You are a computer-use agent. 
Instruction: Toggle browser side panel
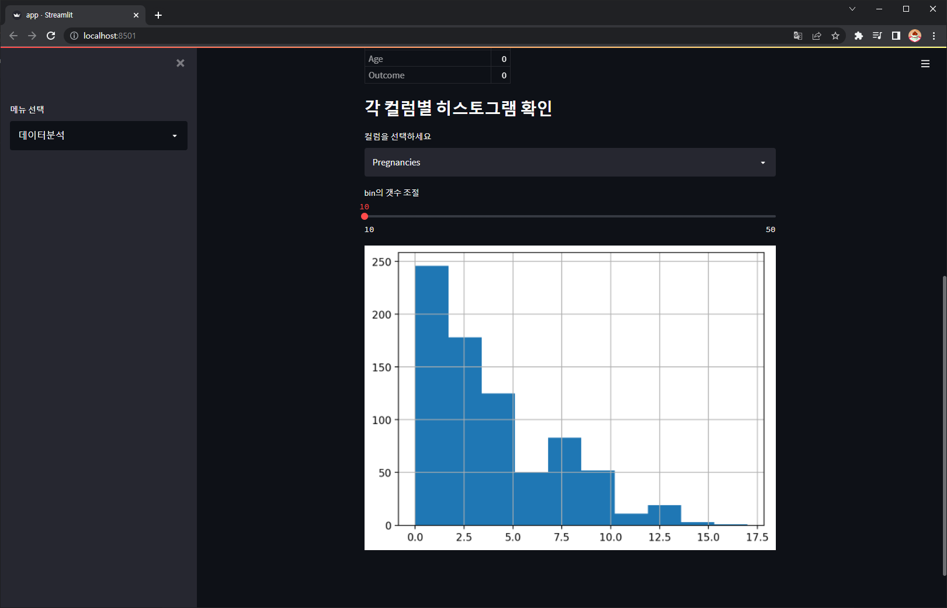[896, 36]
